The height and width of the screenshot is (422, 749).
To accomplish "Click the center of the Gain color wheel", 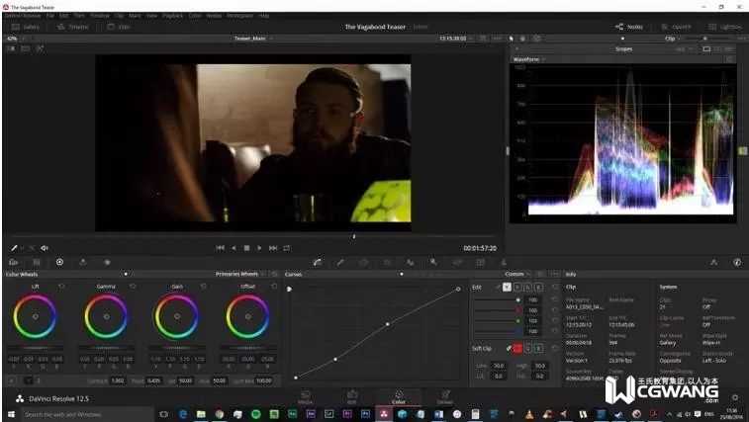I will point(177,316).
